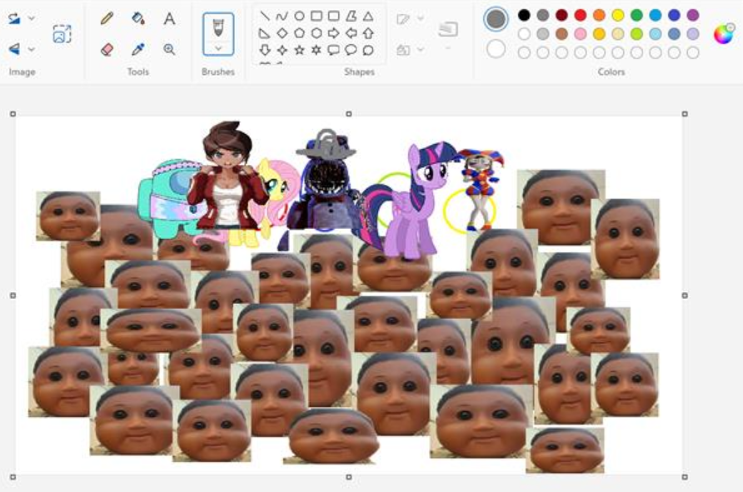This screenshot has height=492, width=743.
Task: Pick the brown color swatch
Action: click(561, 33)
